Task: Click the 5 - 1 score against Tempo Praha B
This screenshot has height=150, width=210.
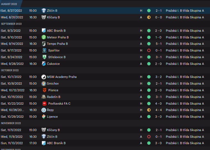Action: (159, 44)
